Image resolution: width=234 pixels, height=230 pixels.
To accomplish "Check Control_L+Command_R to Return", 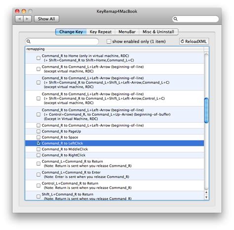I will pyautogui.click(x=39, y=185).
